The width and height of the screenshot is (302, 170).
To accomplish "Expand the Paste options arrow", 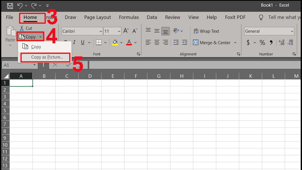I will click(10, 46).
